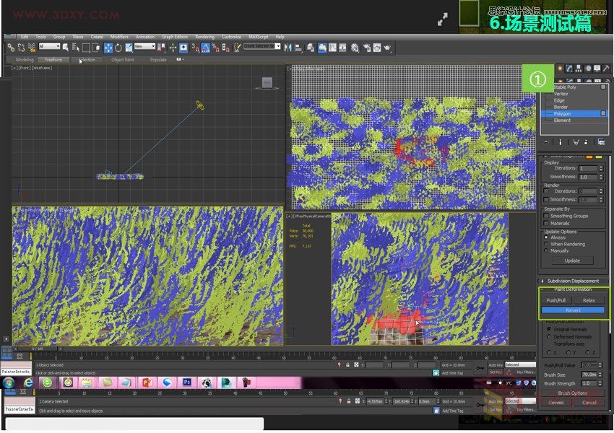614x433 pixels.
Task: Click the Rectangular Selection Region icon
Action: (x=85, y=48)
